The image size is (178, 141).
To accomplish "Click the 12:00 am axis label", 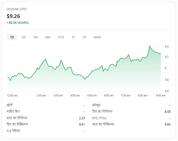I will coord(12,96).
